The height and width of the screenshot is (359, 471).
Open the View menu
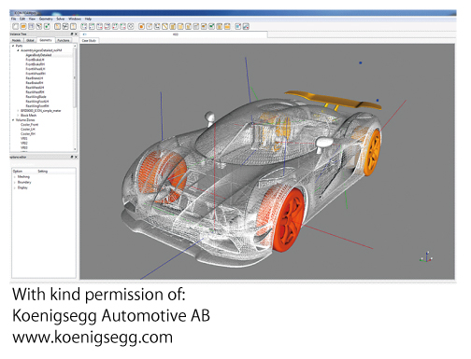click(x=32, y=19)
